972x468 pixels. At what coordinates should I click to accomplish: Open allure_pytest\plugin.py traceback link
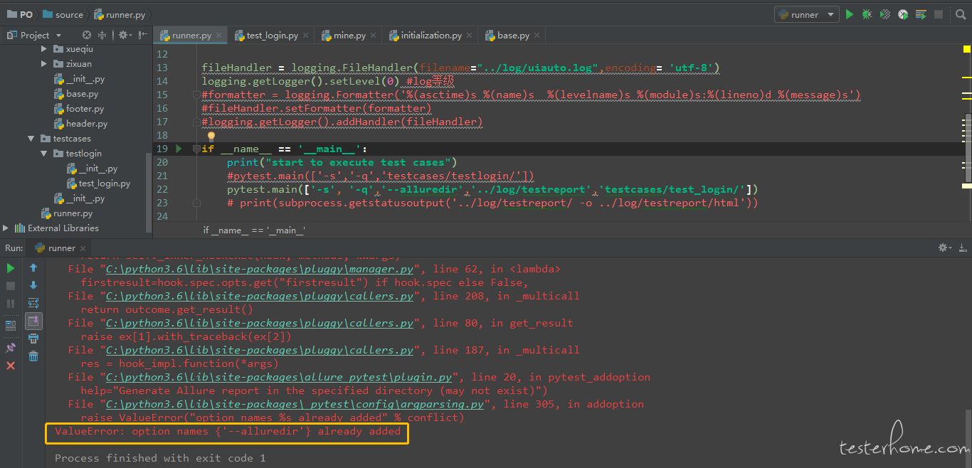[x=278, y=377]
